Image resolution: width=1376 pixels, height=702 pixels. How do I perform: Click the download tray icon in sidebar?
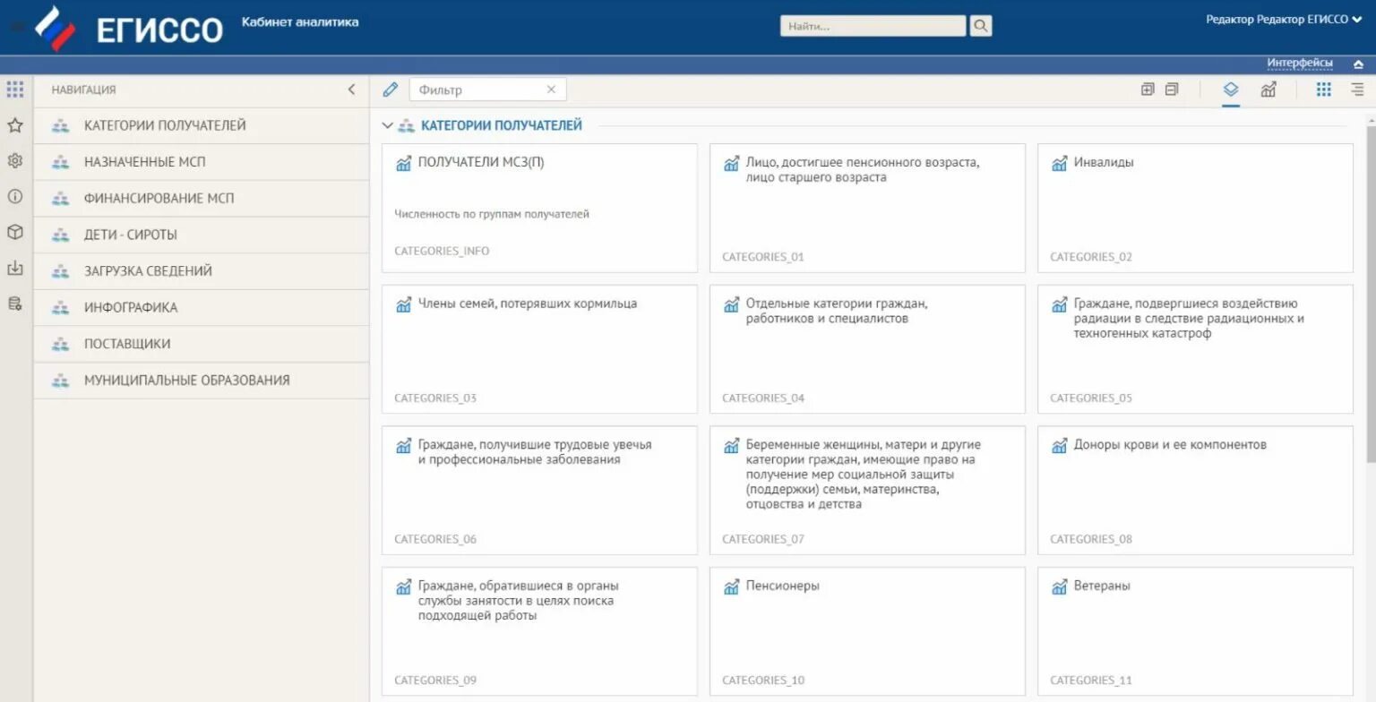click(15, 268)
